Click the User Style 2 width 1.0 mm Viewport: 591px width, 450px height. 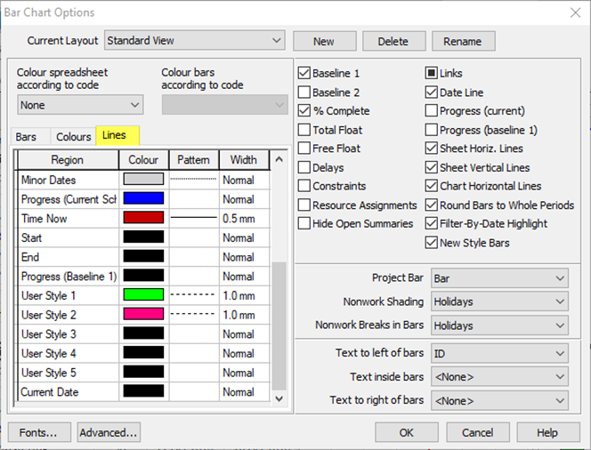click(244, 315)
